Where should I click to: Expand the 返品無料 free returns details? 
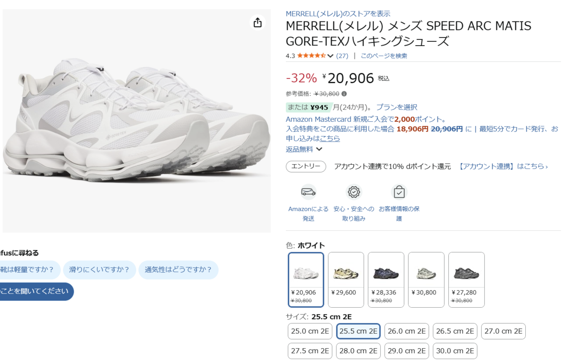(x=304, y=149)
